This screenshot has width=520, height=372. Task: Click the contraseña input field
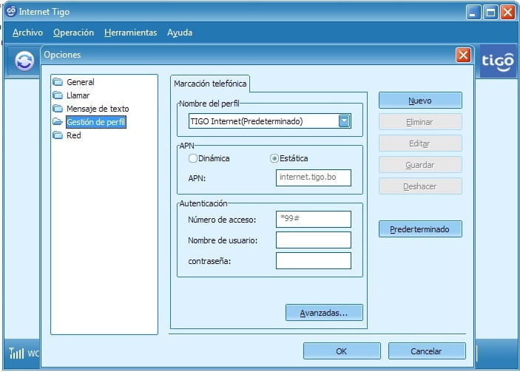pyautogui.click(x=314, y=260)
